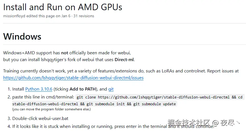The height and width of the screenshot is (131, 246).
Task: Click the Windows section heading
Action: pos(22,36)
